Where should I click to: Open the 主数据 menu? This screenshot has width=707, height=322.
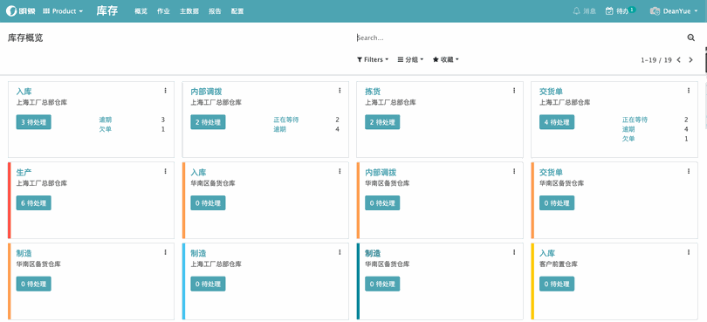189,11
